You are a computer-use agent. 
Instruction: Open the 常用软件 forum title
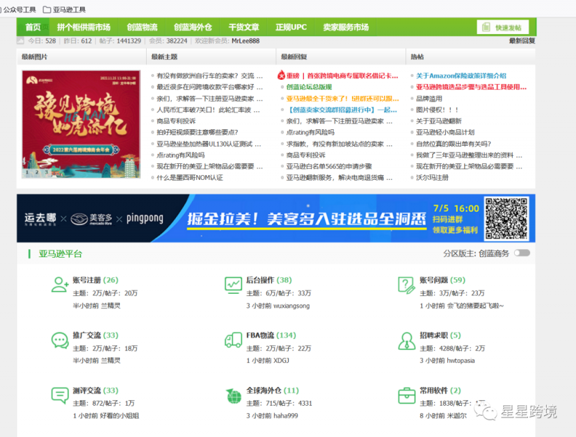[433, 390]
